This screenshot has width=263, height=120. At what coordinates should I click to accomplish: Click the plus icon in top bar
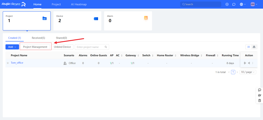point(227,4)
